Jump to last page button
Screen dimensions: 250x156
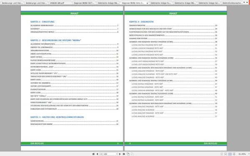[124, 154]
